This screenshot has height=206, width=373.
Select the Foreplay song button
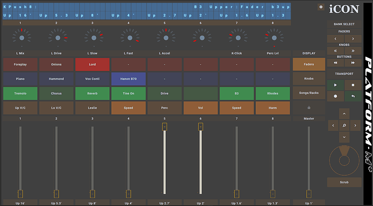click(20, 64)
